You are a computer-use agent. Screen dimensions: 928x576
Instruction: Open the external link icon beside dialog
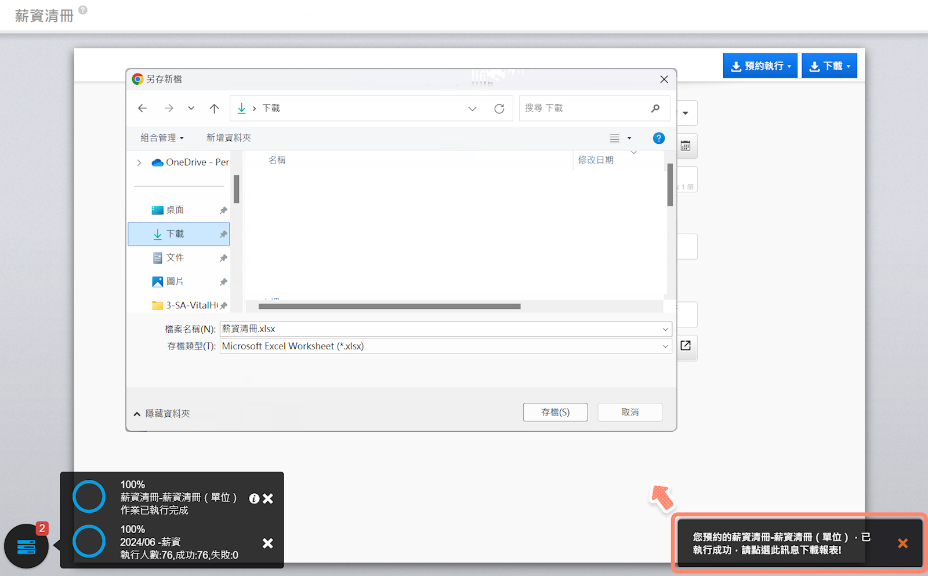[686, 345]
